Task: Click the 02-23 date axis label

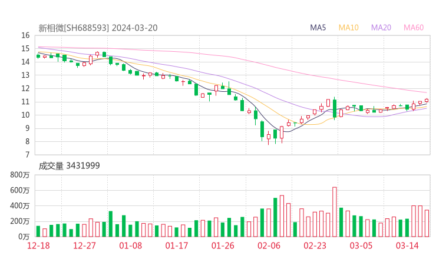Action: pyautogui.click(x=315, y=245)
